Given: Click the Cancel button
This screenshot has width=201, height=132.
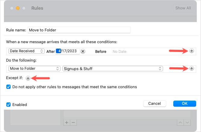Looking at the screenshot, I should pos(155,104).
